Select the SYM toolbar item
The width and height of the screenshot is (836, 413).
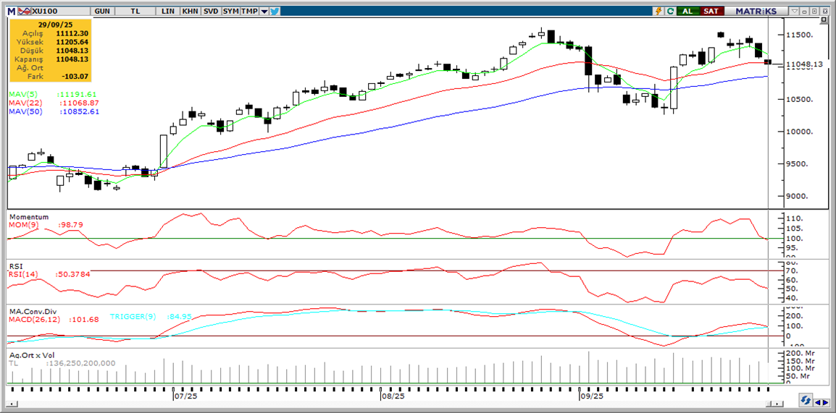pyautogui.click(x=230, y=12)
